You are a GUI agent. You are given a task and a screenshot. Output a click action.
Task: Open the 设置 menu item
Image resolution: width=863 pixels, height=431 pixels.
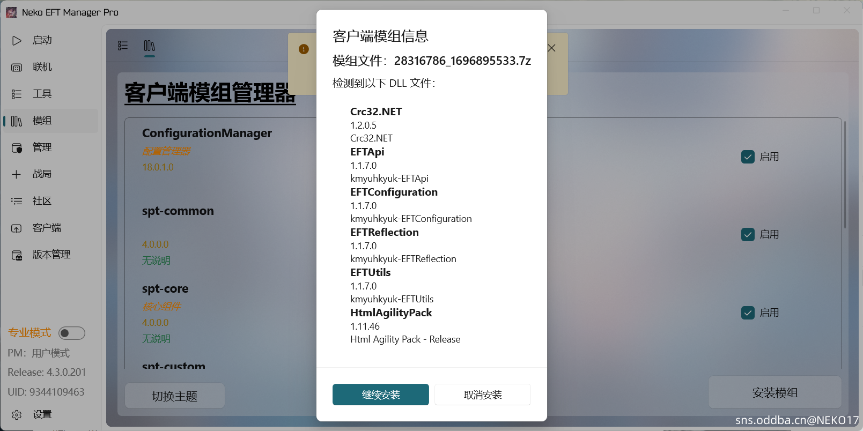click(x=51, y=414)
